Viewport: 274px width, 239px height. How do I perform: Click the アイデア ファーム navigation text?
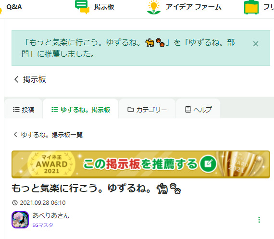tap(193, 7)
